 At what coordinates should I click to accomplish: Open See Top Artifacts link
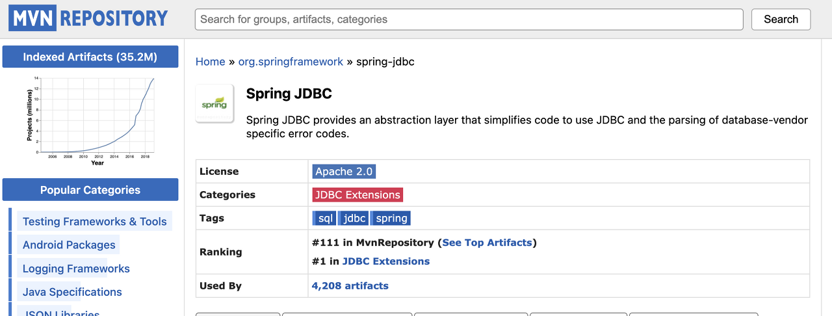(x=487, y=243)
